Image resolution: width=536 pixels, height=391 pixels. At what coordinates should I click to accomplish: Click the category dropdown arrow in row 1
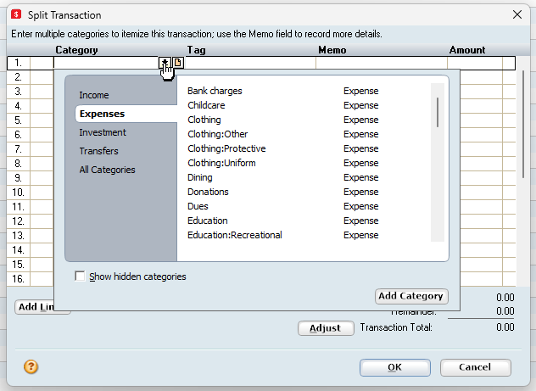pyautogui.click(x=165, y=63)
